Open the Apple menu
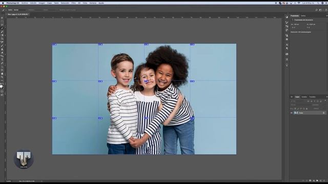 tap(3, 3)
